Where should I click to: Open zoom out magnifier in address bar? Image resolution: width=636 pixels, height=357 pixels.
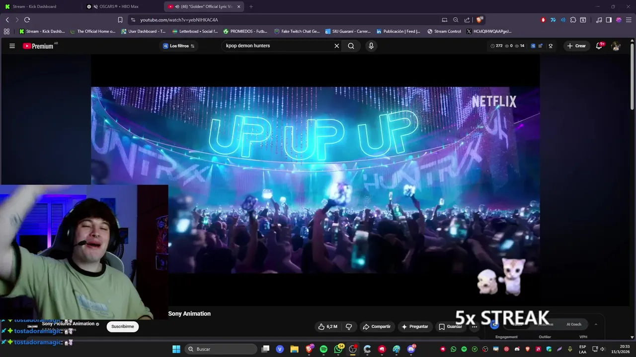click(456, 20)
